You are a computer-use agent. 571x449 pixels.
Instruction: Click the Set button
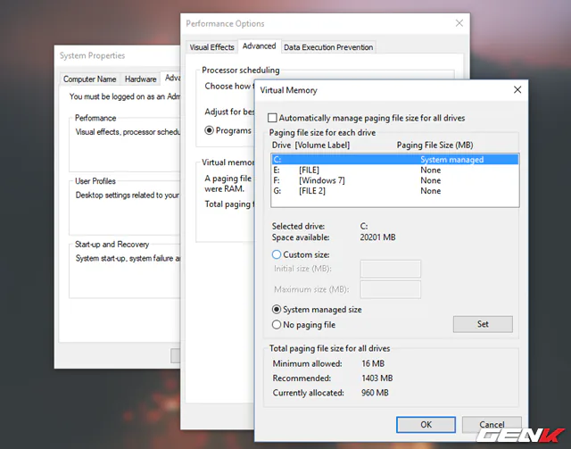[483, 324]
